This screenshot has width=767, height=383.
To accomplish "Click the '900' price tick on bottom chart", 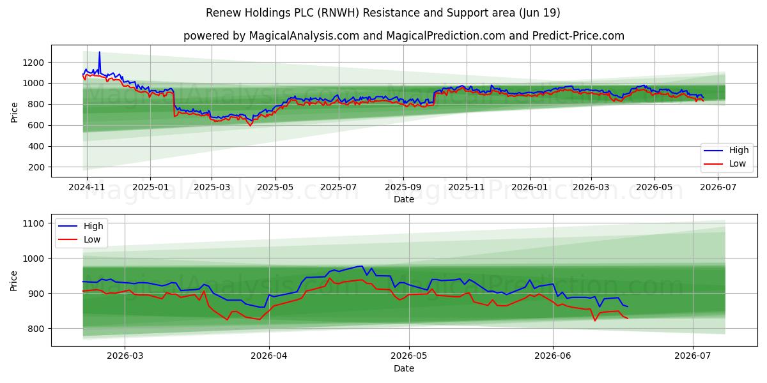I will tap(38, 294).
